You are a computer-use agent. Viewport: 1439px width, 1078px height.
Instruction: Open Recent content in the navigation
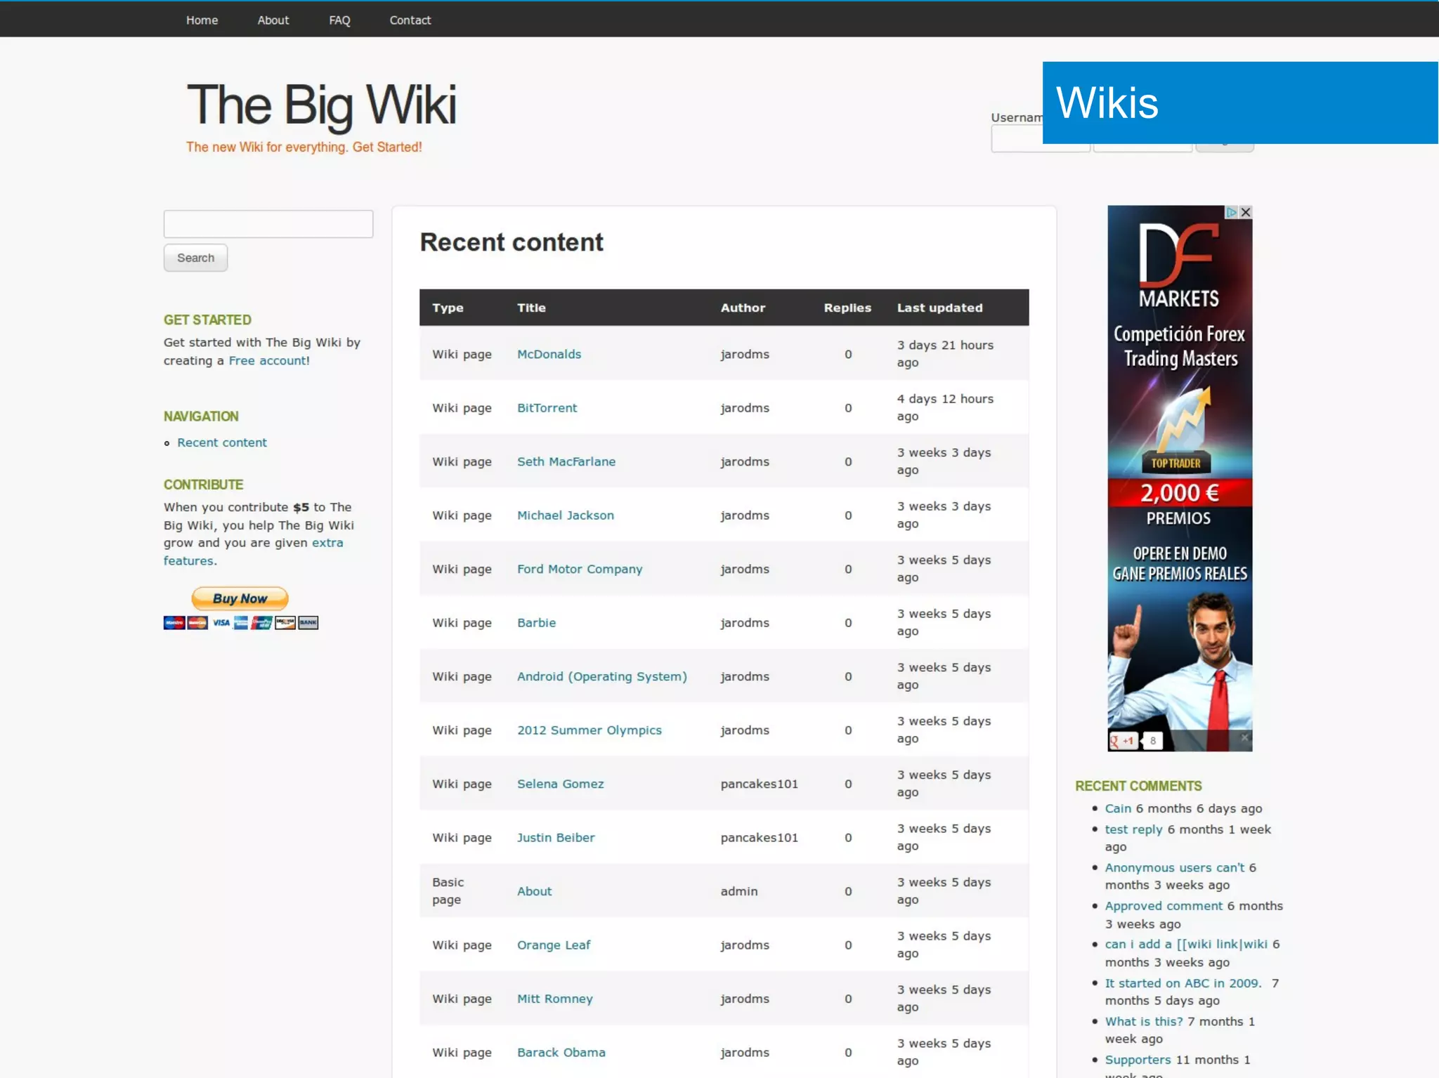222,442
